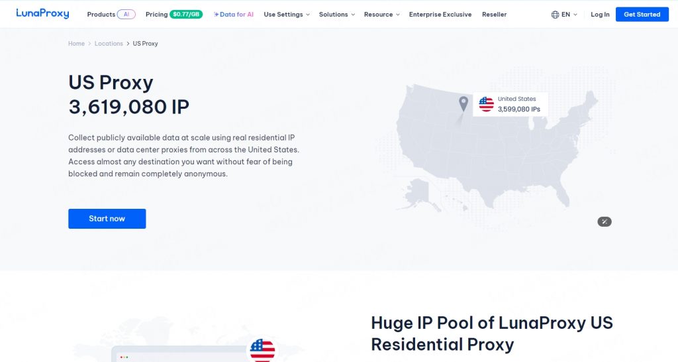Expand the Solutions dropdown

(337, 15)
